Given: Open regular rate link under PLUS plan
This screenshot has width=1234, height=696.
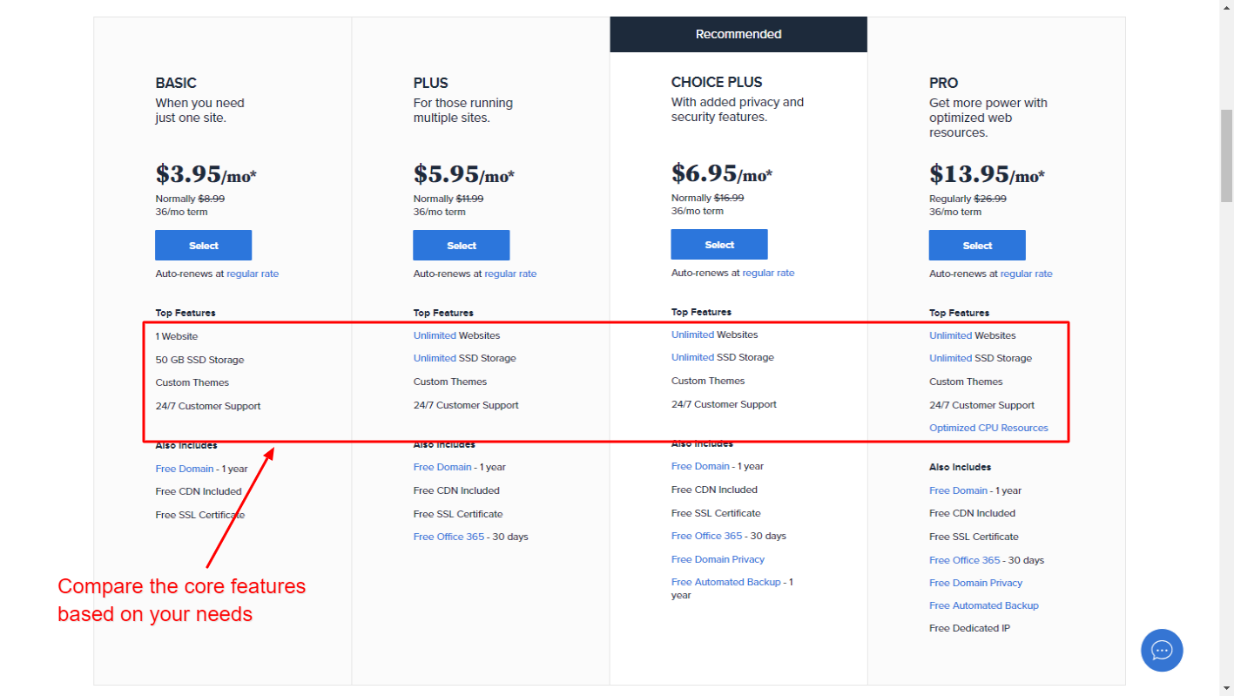Looking at the screenshot, I should coord(510,274).
